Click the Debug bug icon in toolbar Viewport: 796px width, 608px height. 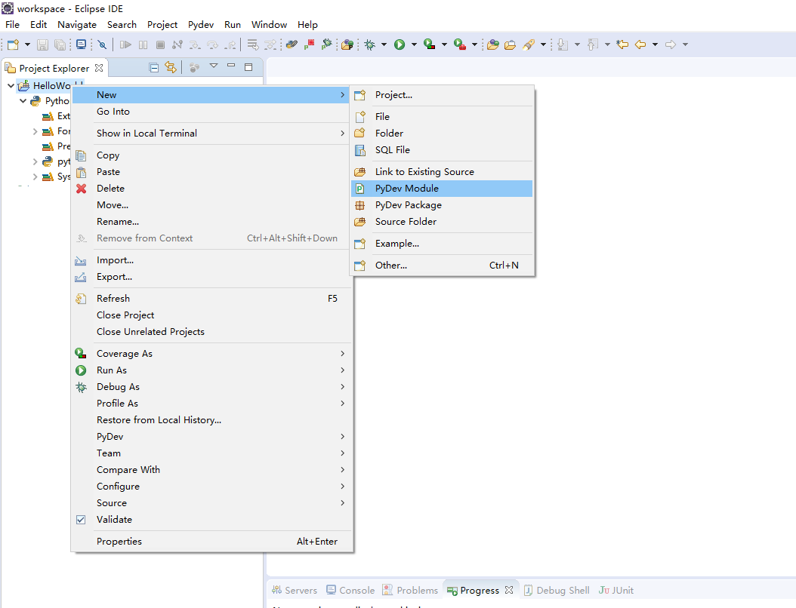tap(370, 45)
